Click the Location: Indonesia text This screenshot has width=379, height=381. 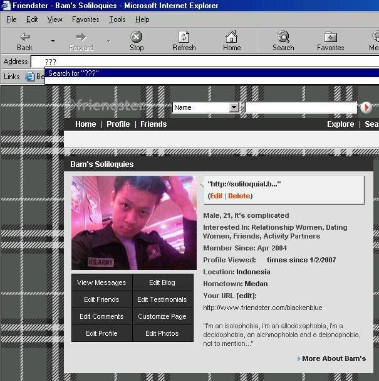(237, 272)
